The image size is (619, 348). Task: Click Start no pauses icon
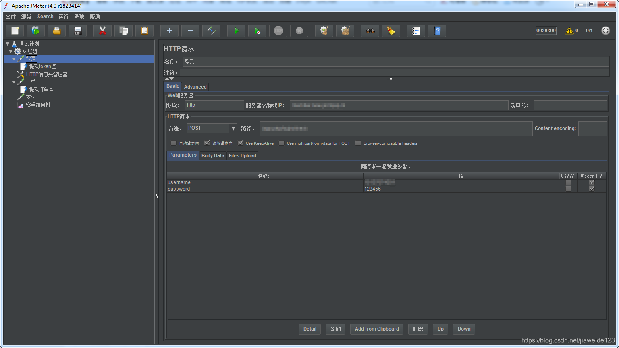click(258, 31)
